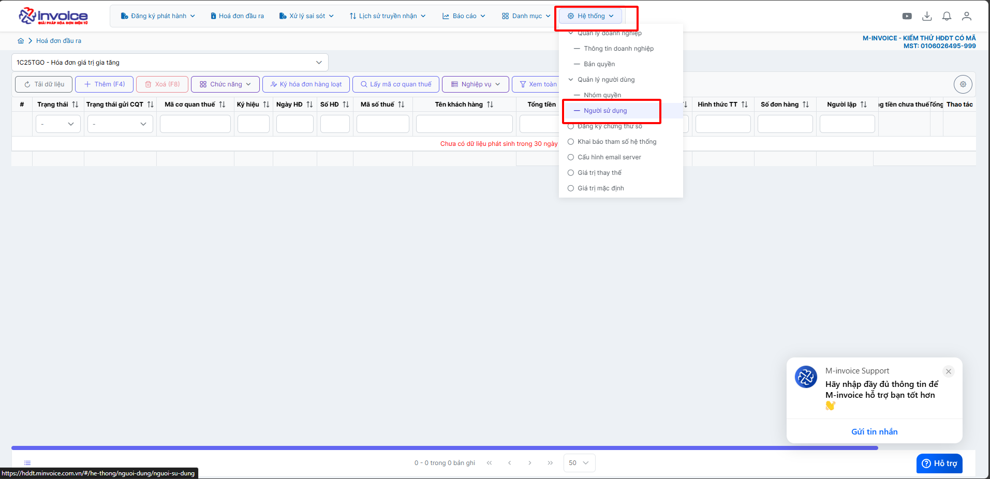Click the horizontal scrollbar under table
The width and height of the screenshot is (990, 479).
tap(444, 448)
